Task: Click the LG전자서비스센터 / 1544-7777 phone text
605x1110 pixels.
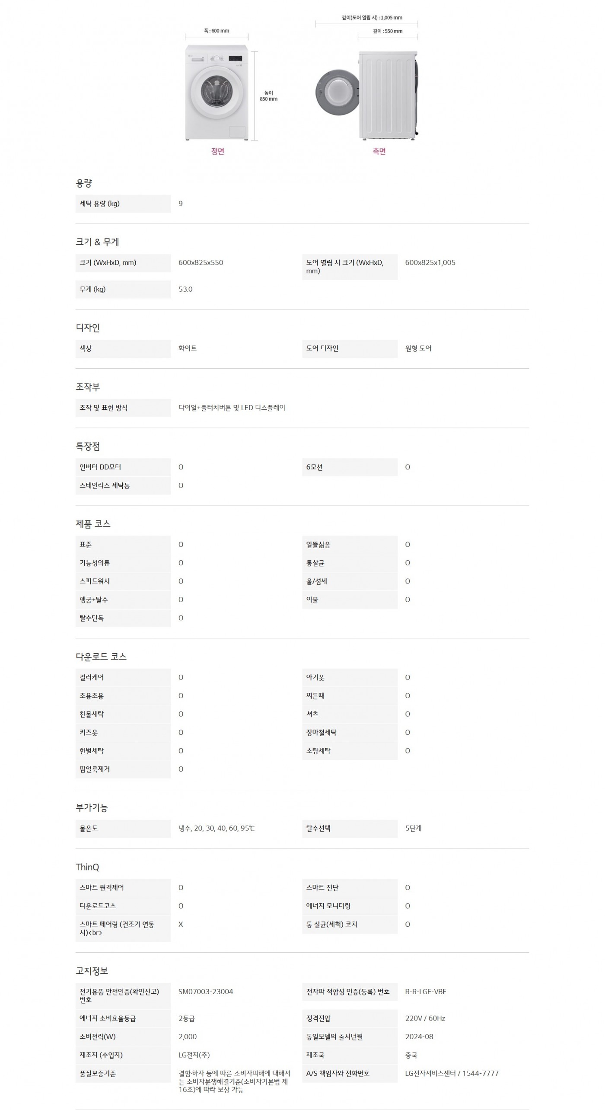Action: tap(452, 1073)
